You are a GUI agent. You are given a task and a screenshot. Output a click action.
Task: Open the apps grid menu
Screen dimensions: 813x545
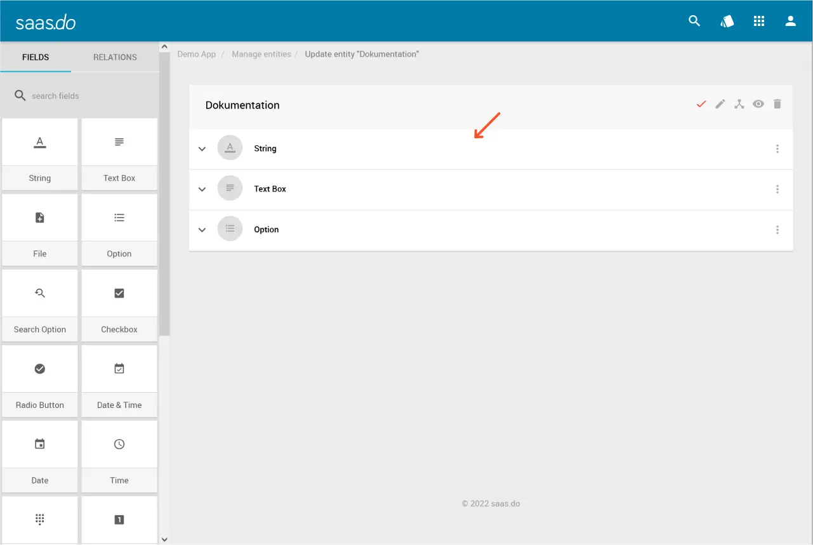[758, 21]
